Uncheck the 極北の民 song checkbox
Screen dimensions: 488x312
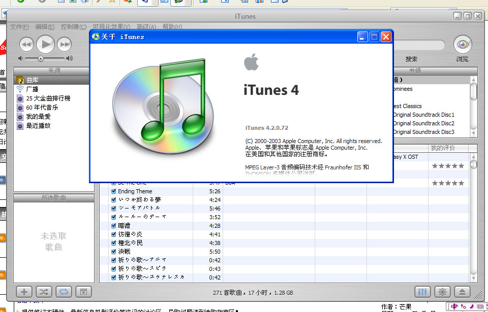tap(113, 243)
